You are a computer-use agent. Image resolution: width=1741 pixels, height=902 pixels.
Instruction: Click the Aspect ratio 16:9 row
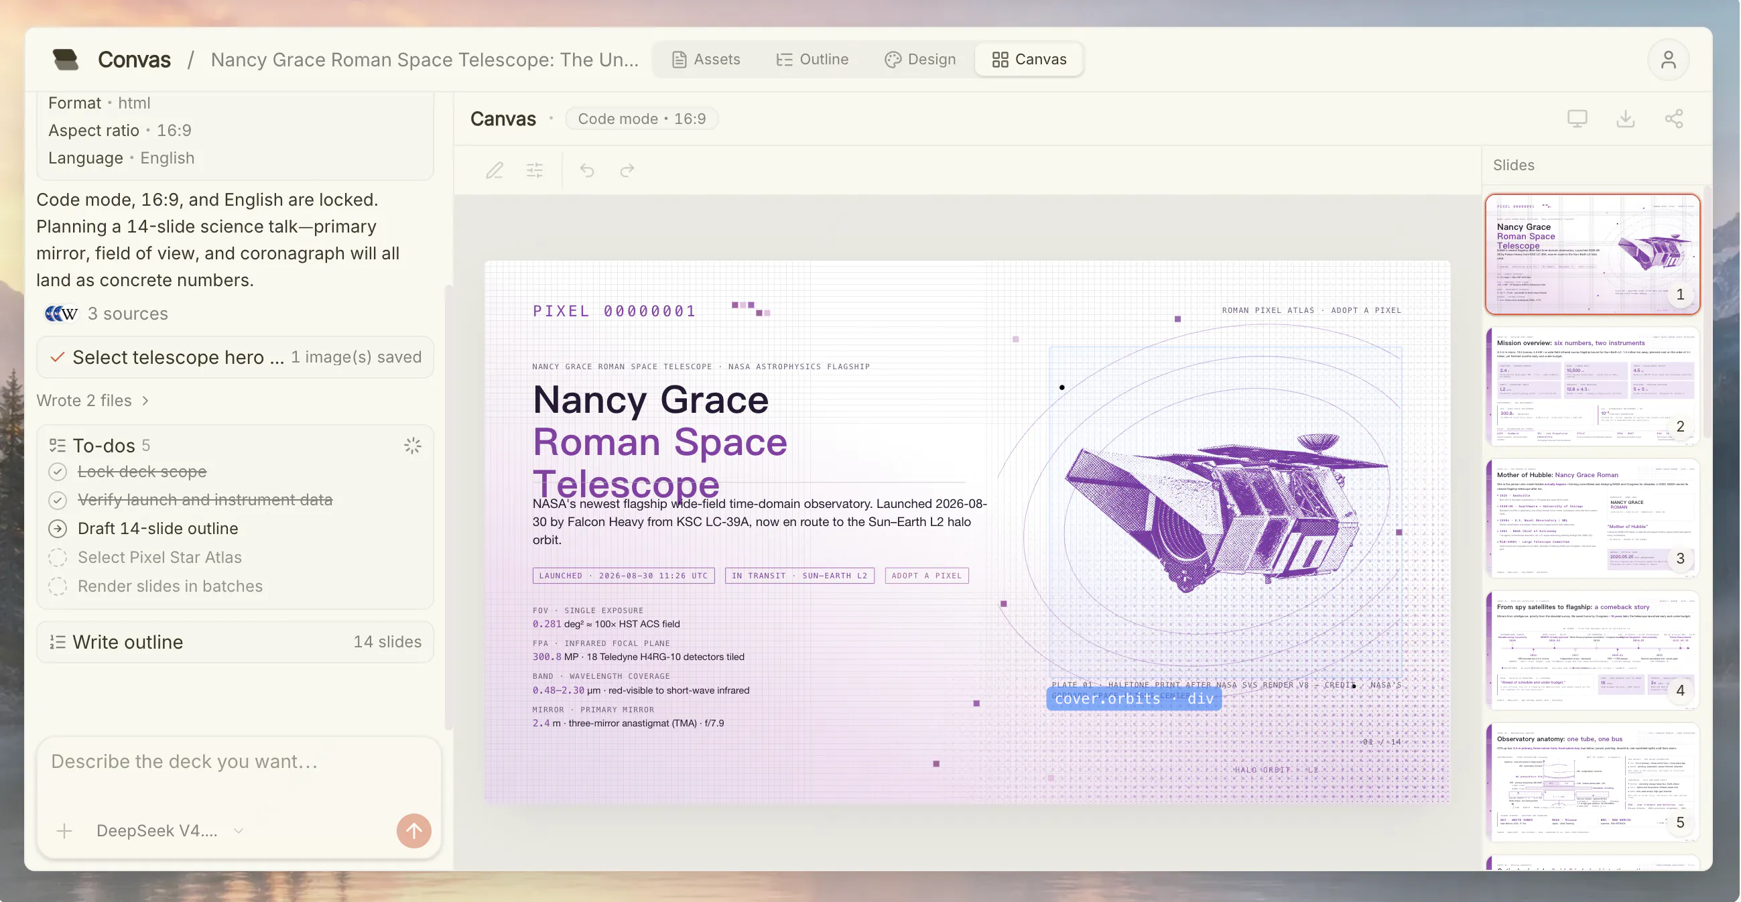coord(120,131)
